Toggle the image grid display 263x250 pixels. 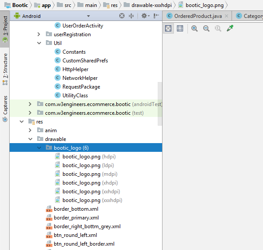click(x=180, y=28)
